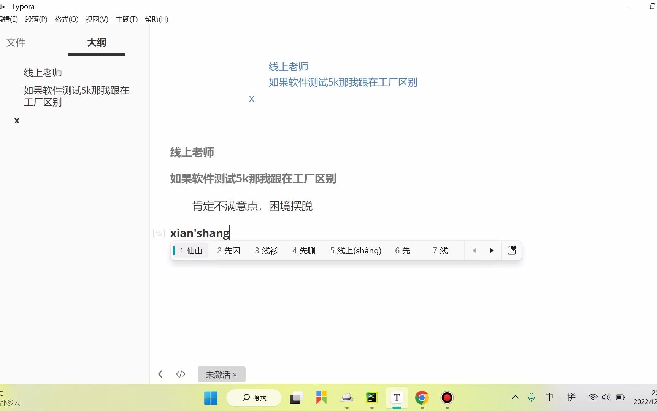The width and height of the screenshot is (657, 411).
Task: Follow TOC link x
Action: coord(251,99)
